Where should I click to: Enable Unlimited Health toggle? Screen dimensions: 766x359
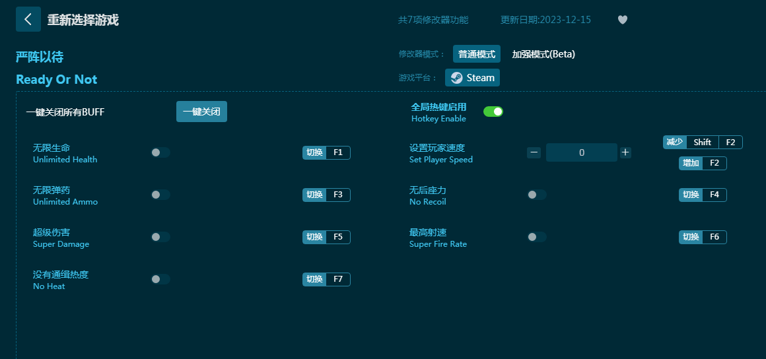point(160,152)
